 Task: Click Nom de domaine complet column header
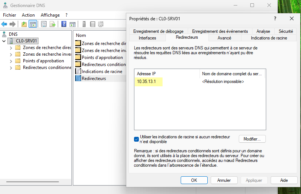click(x=232, y=74)
